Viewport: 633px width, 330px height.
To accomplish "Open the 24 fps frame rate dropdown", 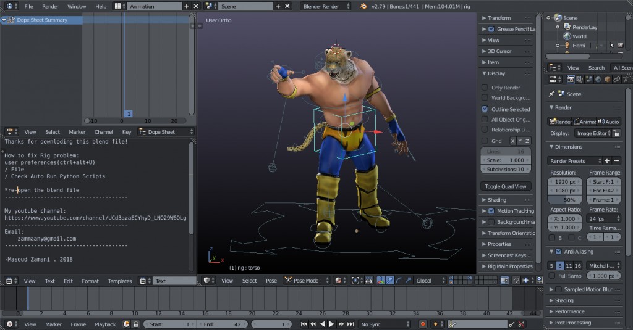I will pos(603,218).
